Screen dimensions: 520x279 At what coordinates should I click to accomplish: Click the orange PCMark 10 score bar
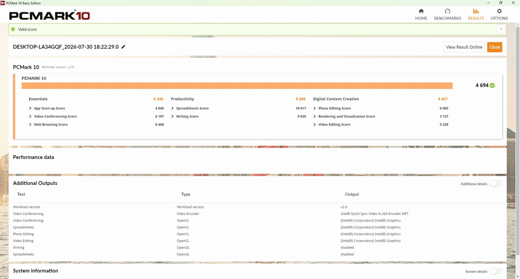pyautogui.click(x=237, y=86)
